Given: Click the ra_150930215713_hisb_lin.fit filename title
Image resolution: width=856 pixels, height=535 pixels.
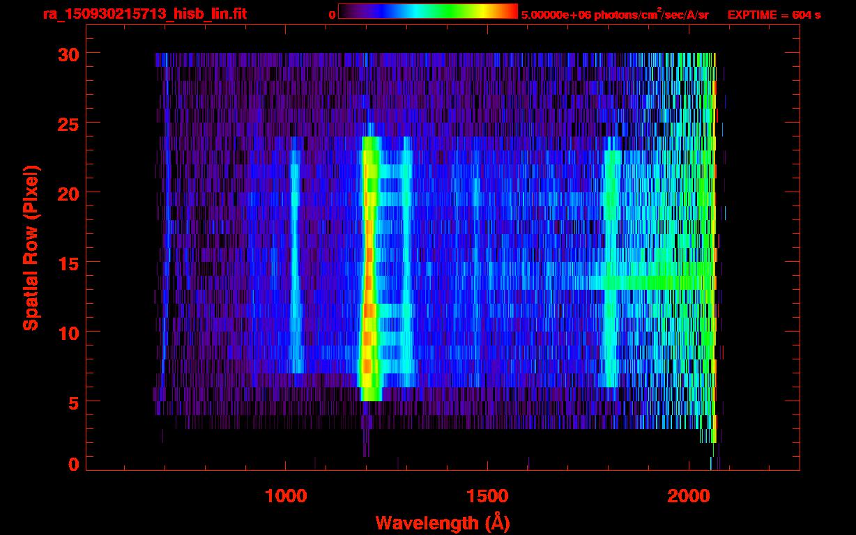Looking at the screenshot, I should pyautogui.click(x=144, y=14).
